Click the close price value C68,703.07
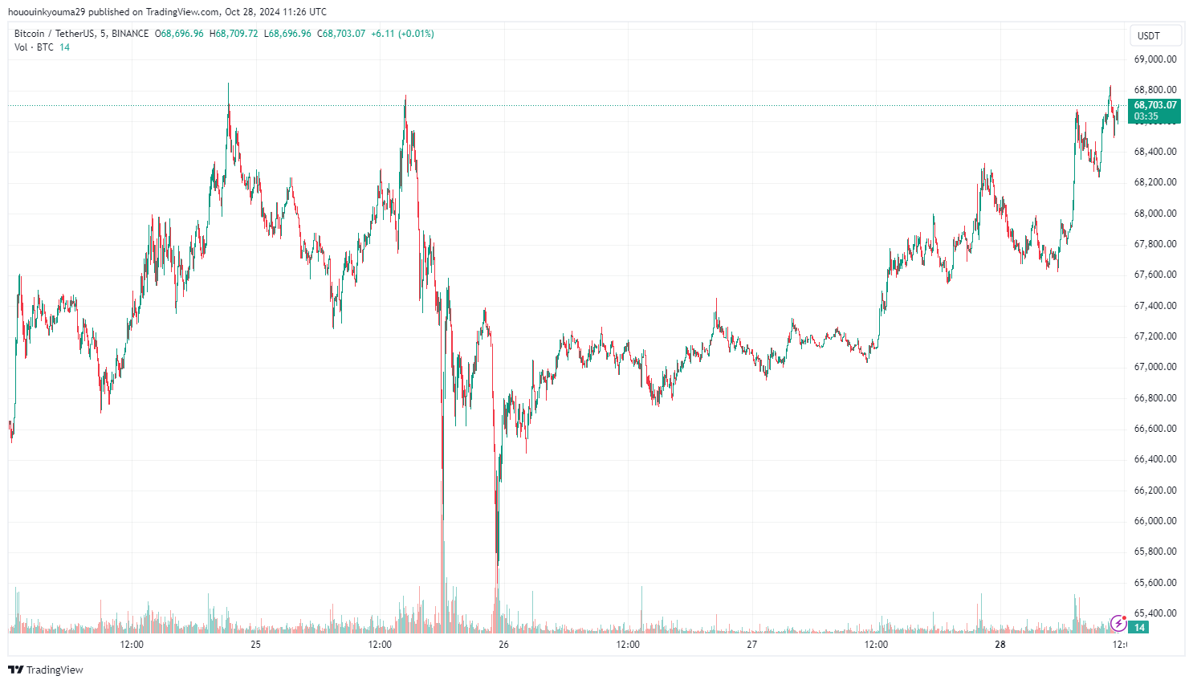 (341, 34)
